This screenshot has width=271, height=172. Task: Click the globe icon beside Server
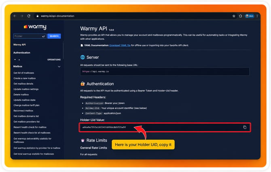[x=83, y=57]
